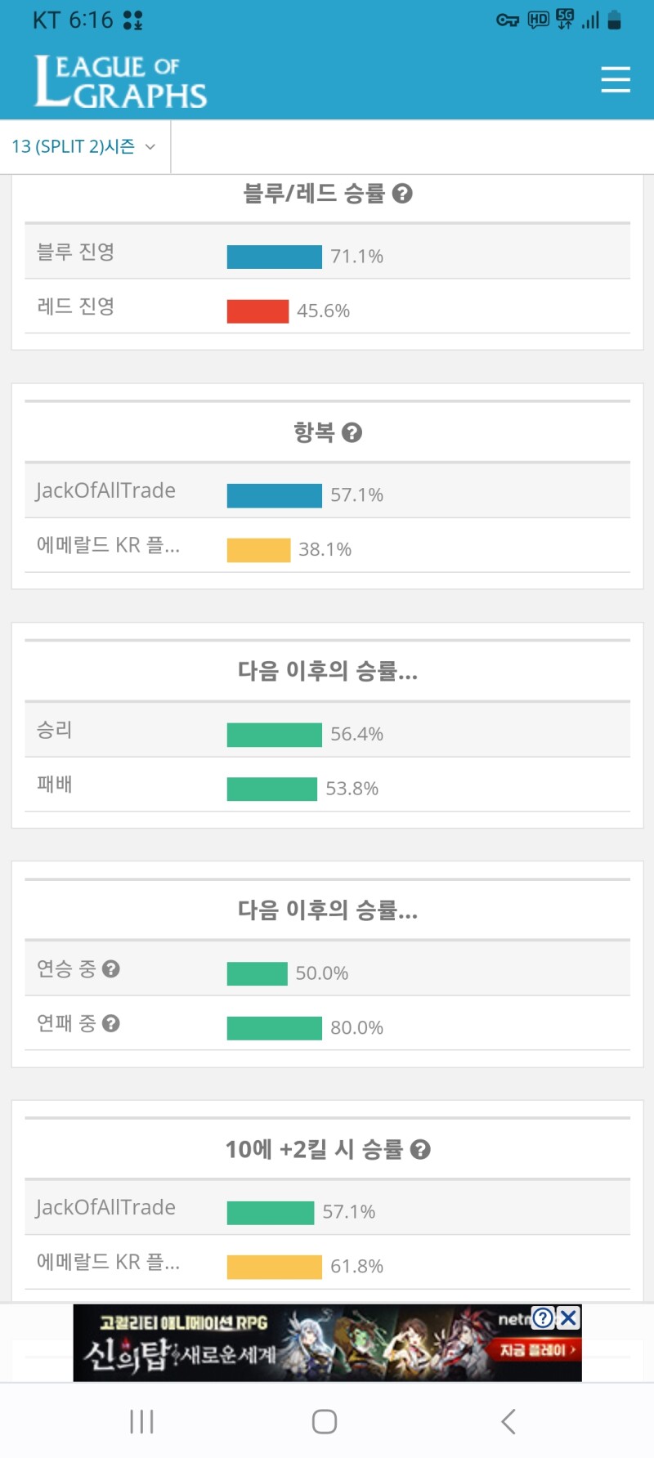Close the ad banner with X
Viewport: 654px width, 1458px height.
point(568,1317)
